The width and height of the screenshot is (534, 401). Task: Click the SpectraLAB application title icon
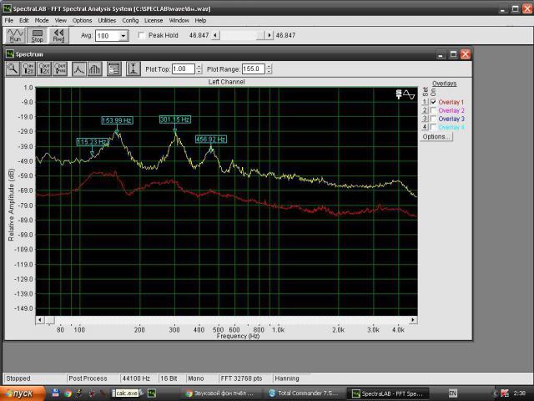click(x=7, y=8)
